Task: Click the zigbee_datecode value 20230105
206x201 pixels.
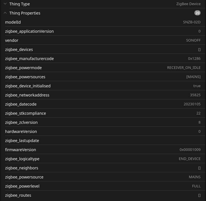Action: click(192, 104)
